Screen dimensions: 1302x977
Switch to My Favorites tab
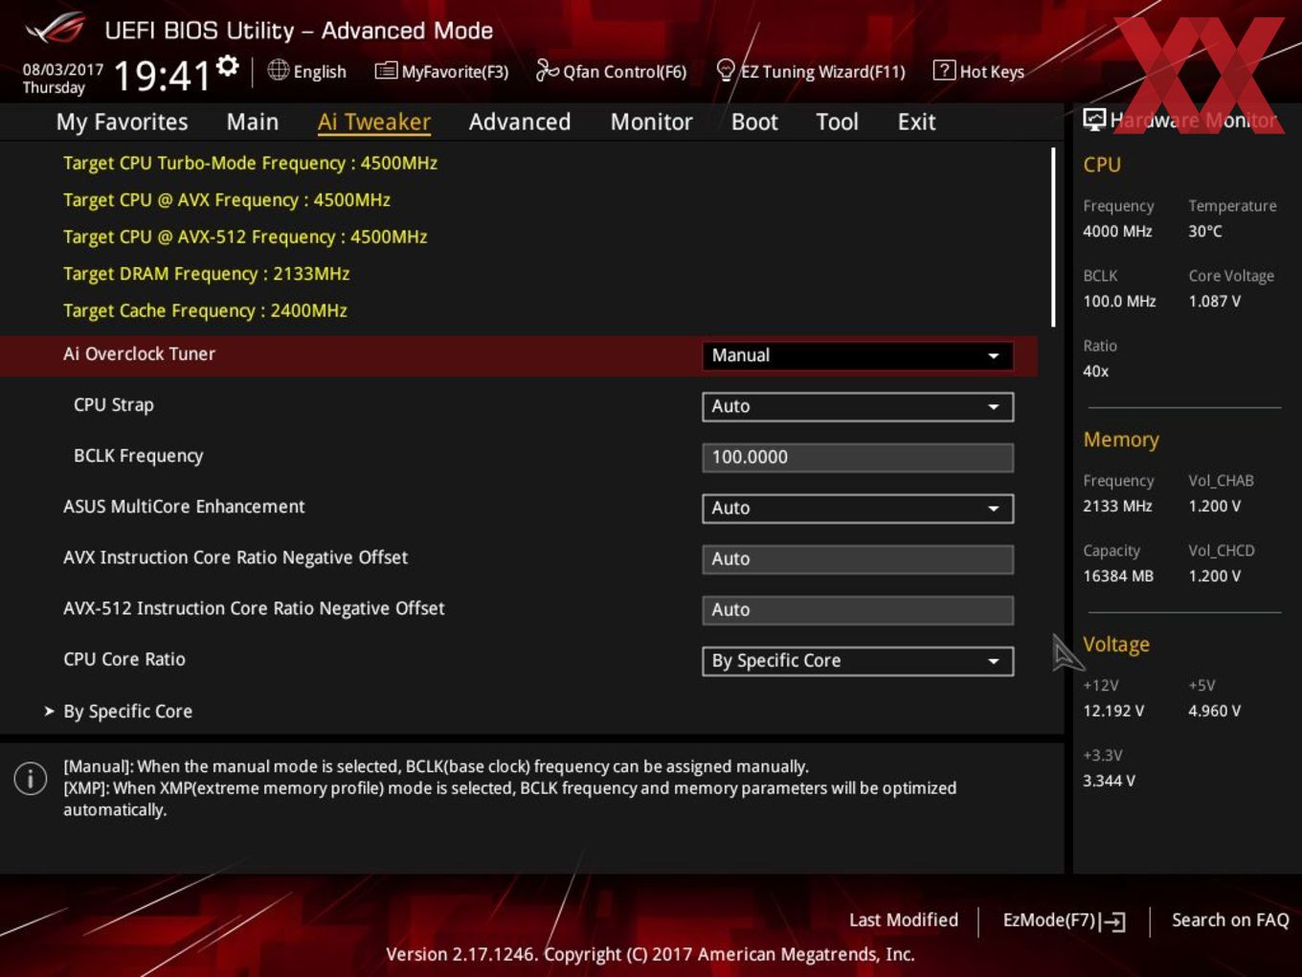(x=122, y=122)
